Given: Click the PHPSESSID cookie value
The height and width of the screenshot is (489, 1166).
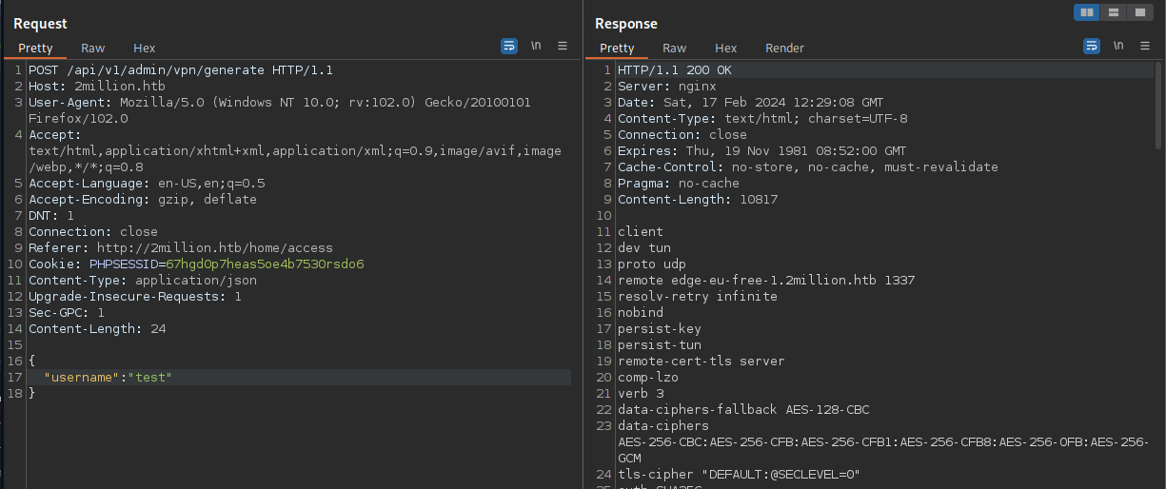Looking at the screenshot, I should tap(265, 264).
